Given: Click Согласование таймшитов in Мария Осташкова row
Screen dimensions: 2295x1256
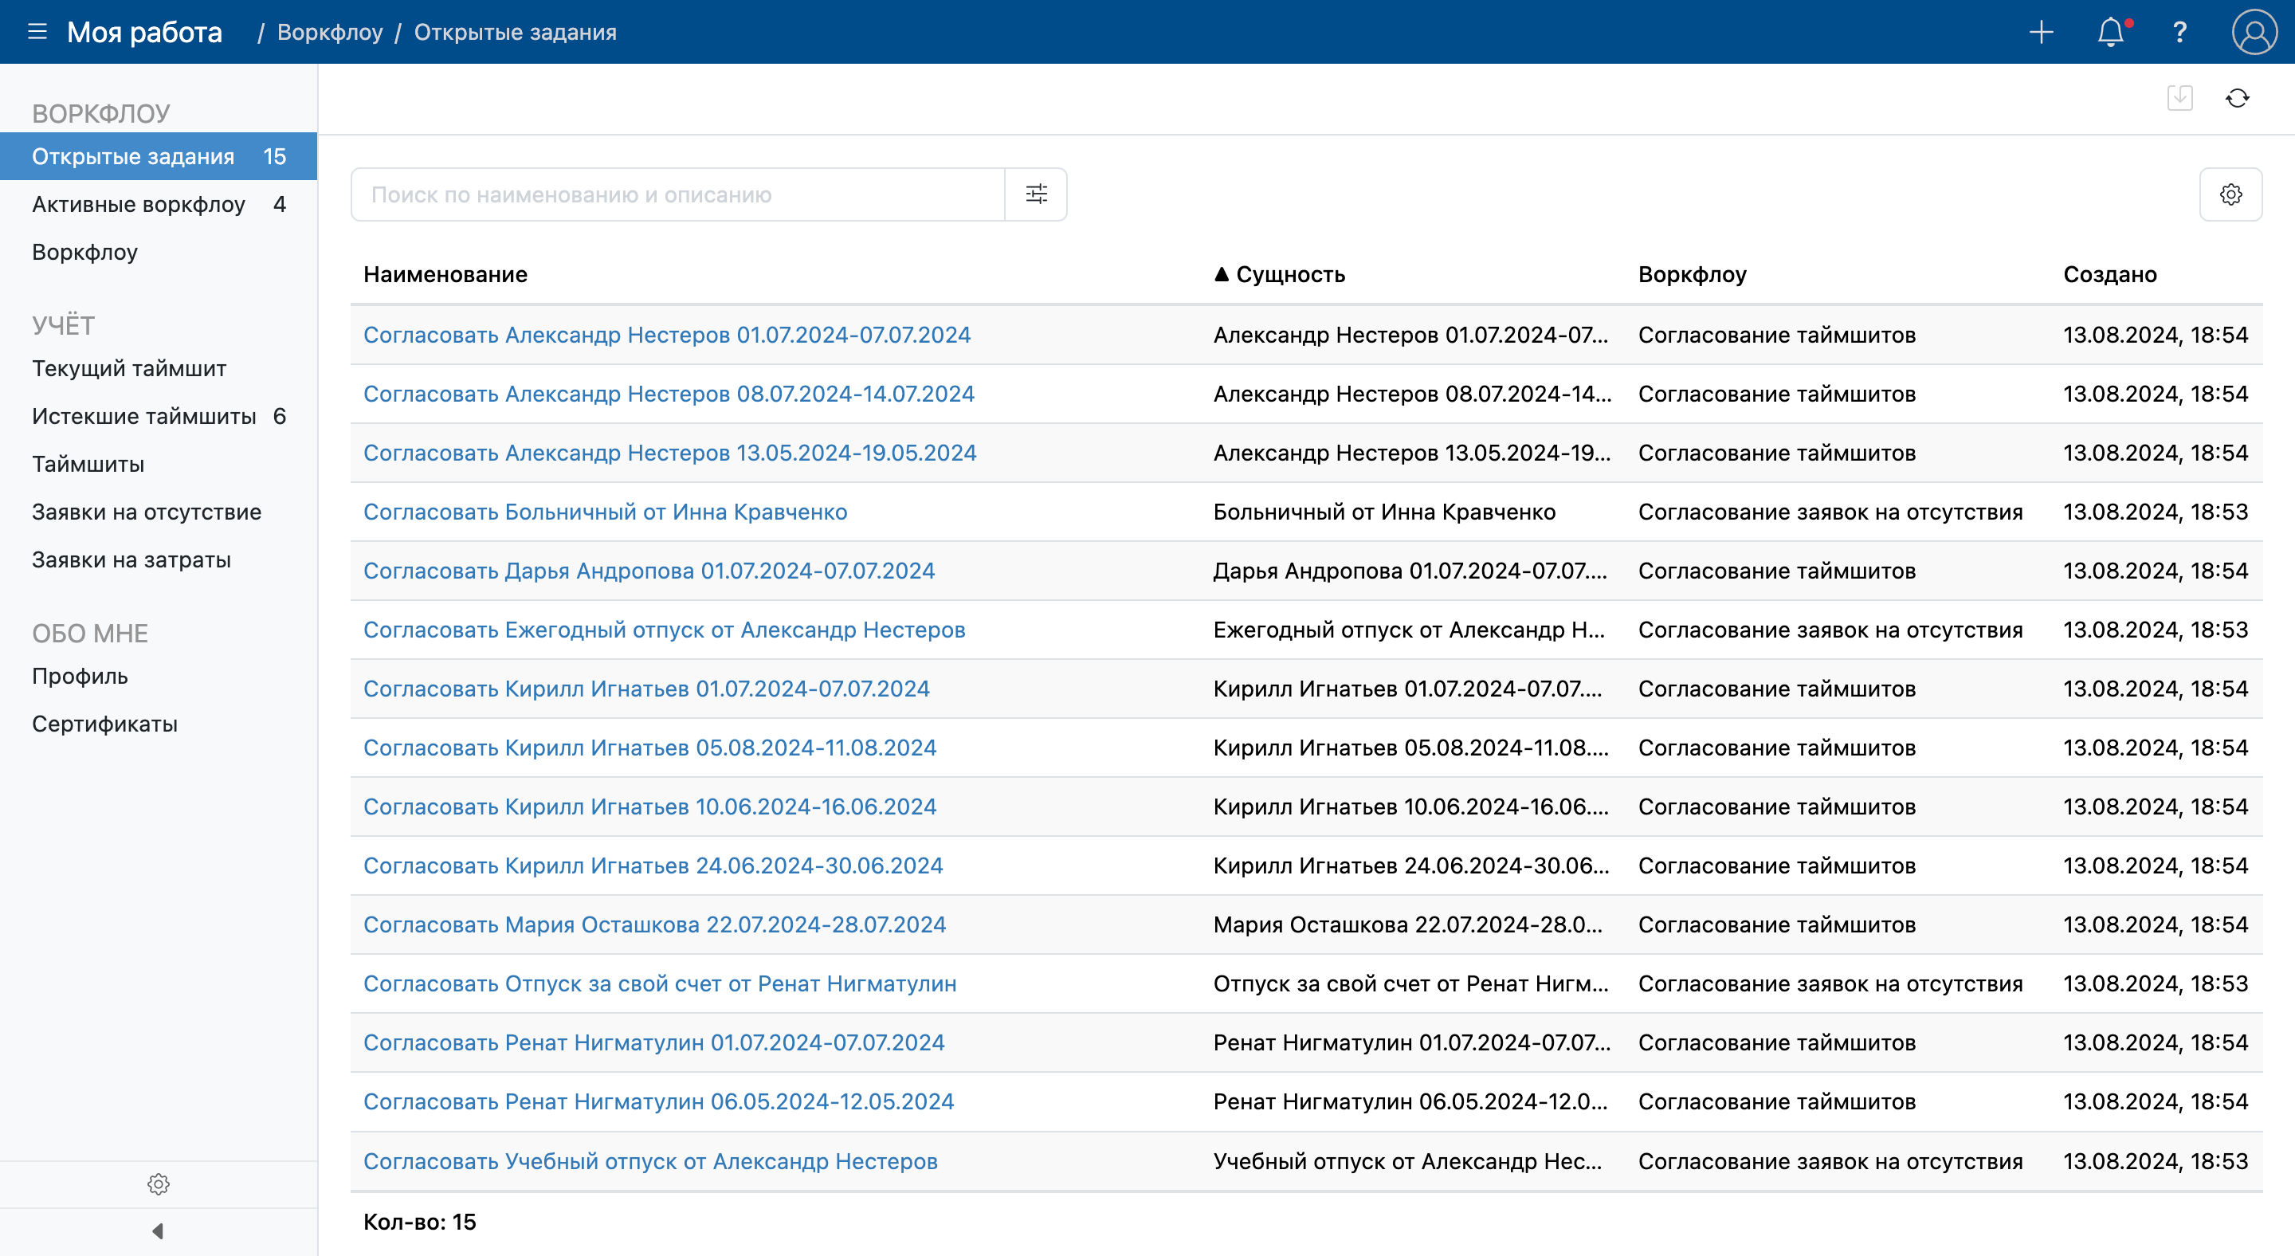Looking at the screenshot, I should coord(1776,924).
